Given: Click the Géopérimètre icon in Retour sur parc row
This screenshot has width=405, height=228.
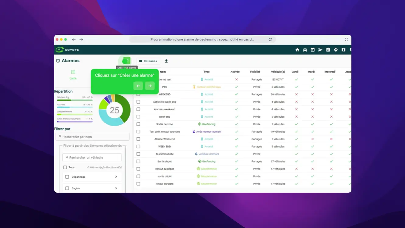Looking at the screenshot, I should pyautogui.click(x=199, y=184).
